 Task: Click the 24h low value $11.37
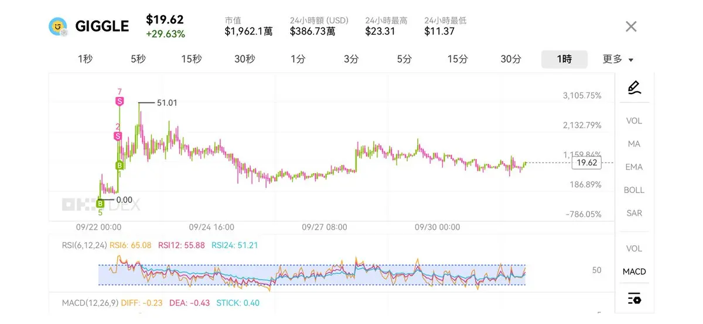tap(439, 32)
